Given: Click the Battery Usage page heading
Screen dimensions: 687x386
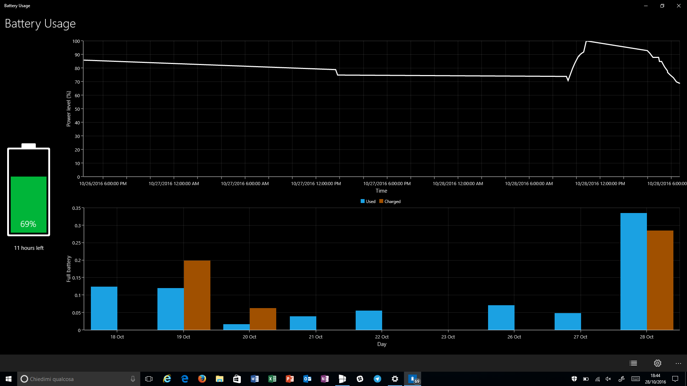Looking at the screenshot, I should [40, 24].
